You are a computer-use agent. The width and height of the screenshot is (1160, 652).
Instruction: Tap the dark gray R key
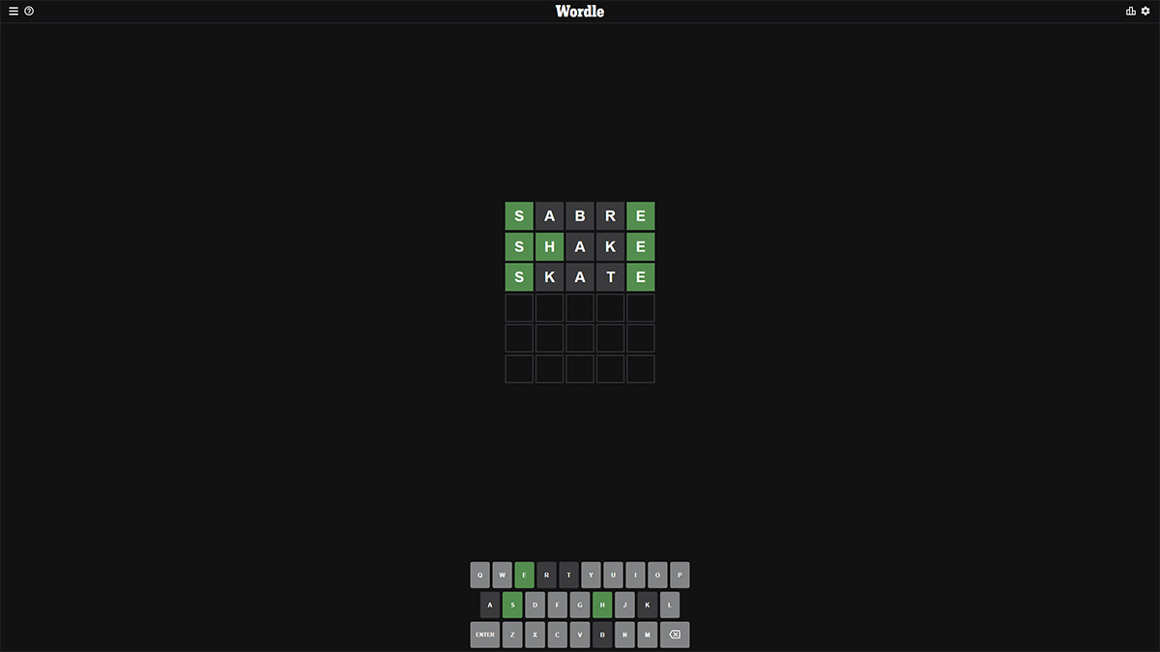click(546, 575)
